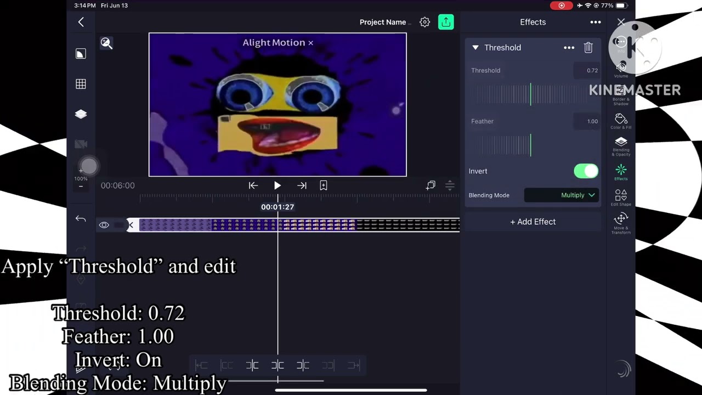Open the Blending Mode Multiply dropdown
The height and width of the screenshot is (395, 702).
click(562, 195)
